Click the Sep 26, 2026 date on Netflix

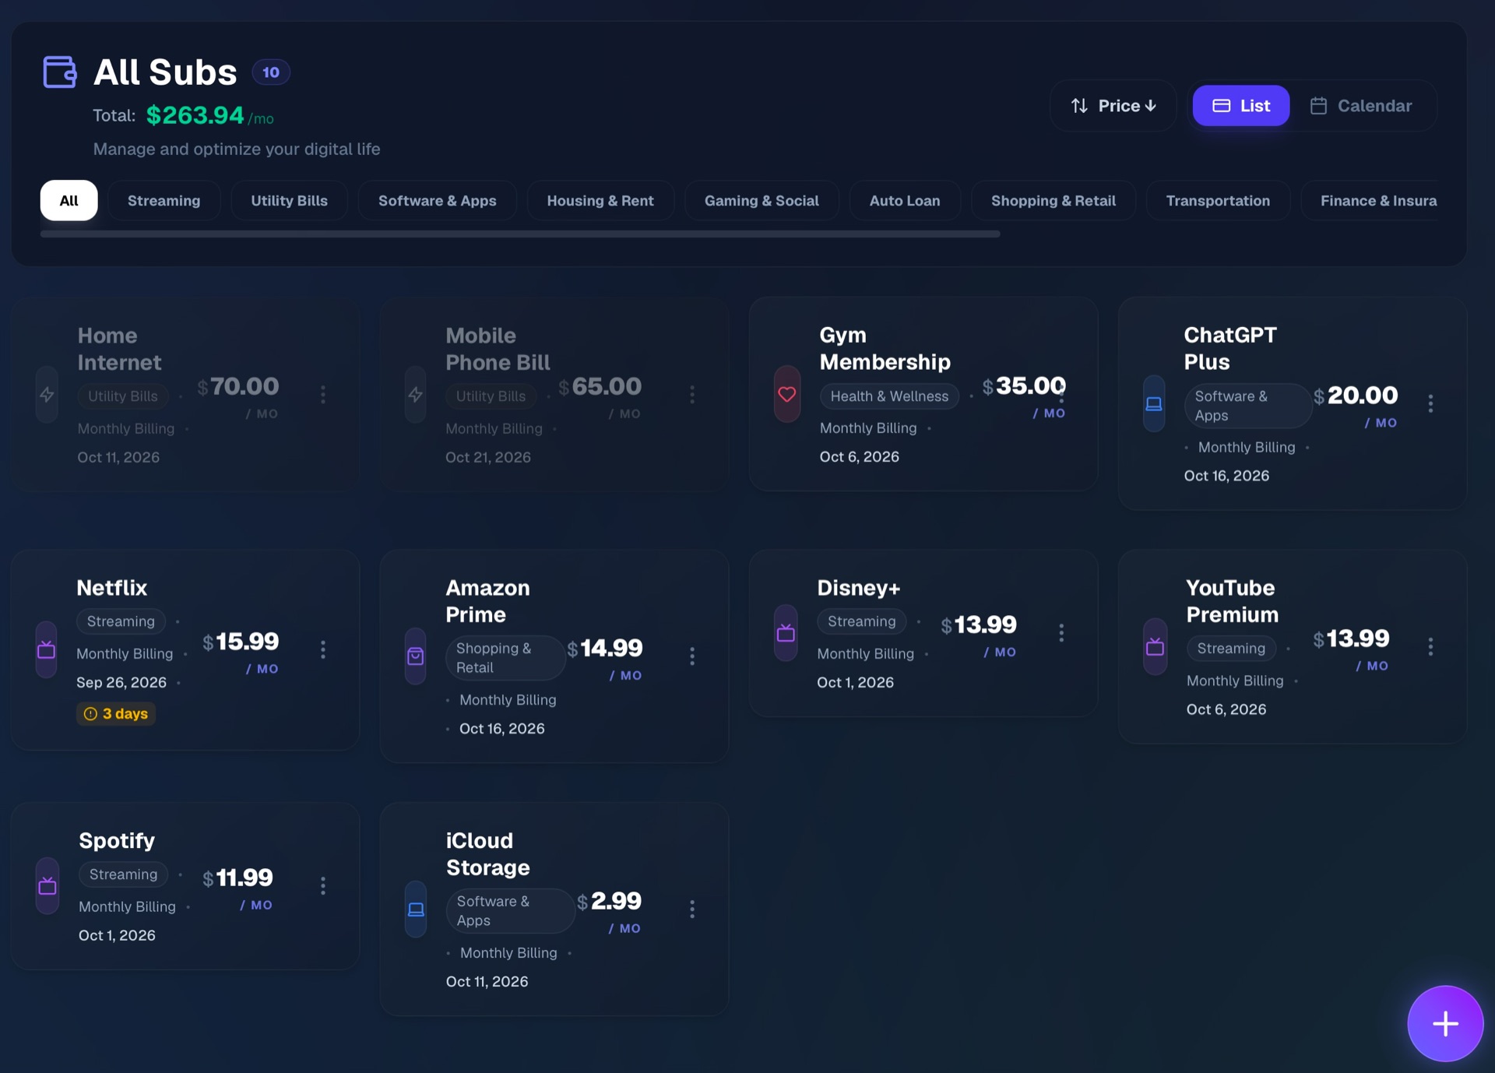click(121, 683)
